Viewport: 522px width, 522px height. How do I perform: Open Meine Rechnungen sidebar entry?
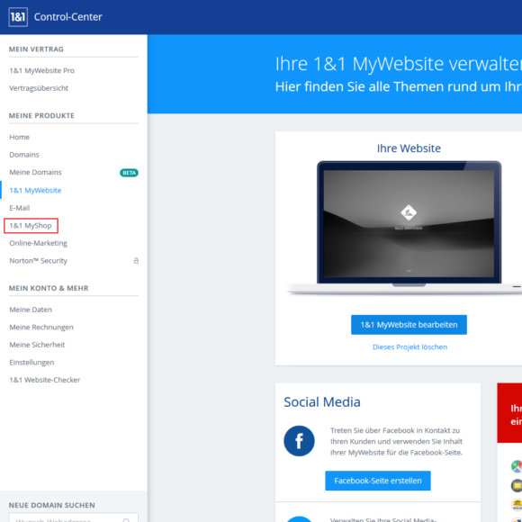pos(41,328)
